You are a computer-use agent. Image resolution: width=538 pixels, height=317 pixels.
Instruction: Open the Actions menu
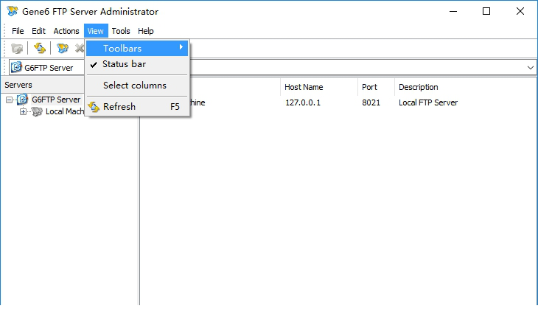click(x=66, y=31)
